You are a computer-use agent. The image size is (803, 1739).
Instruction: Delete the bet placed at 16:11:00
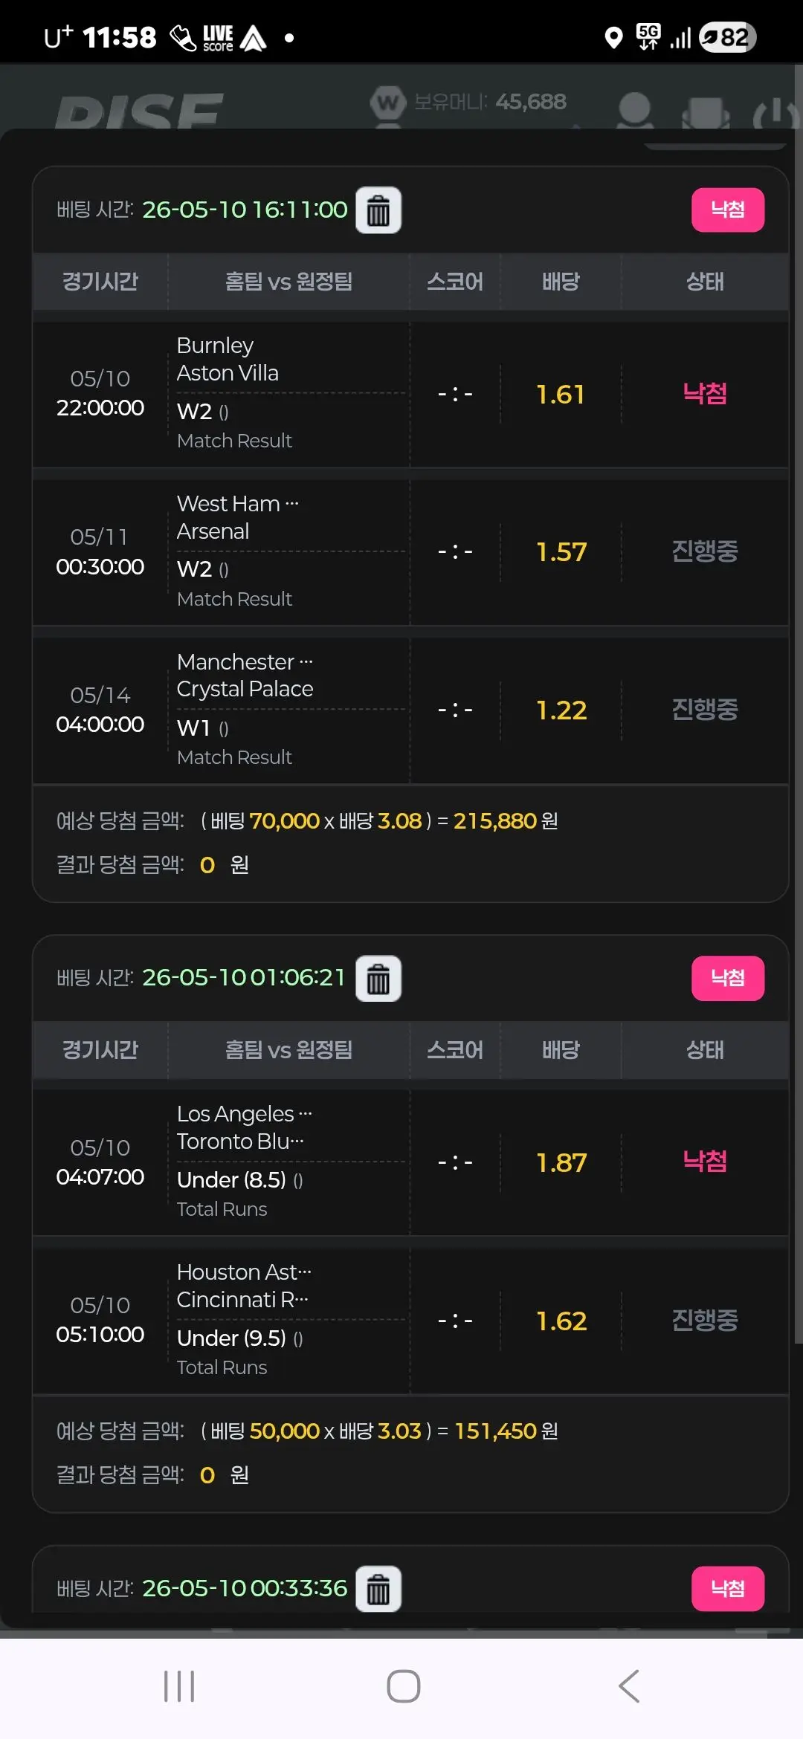378,210
